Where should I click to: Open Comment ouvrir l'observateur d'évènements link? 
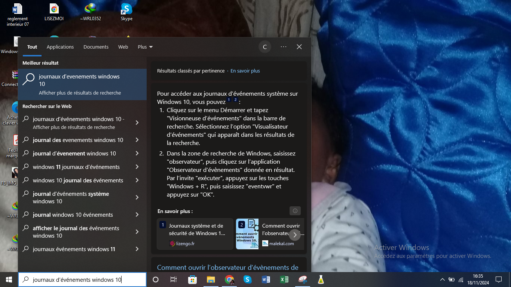point(228,267)
